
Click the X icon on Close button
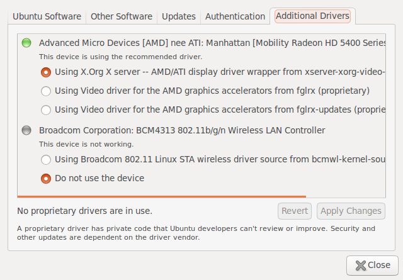coord(360,266)
